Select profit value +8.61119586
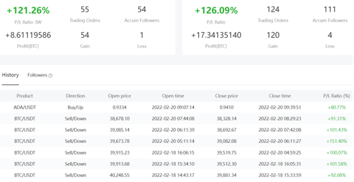This screenshot has width=354, height=182. click(x=28, y=35)
